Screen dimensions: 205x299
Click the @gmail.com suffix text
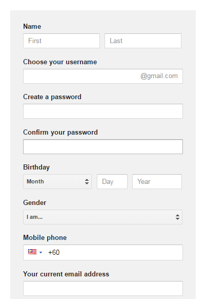pyautogui.click(x=159, y=76)
